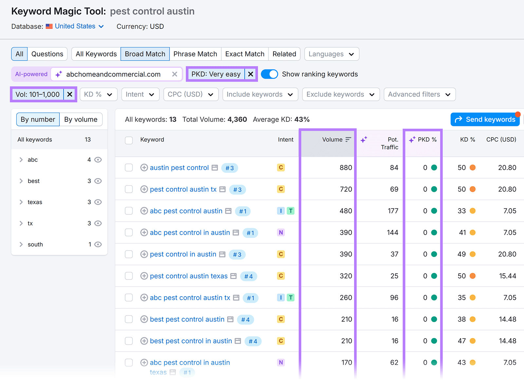Disable Show ranking keywords
Screen dimensions: 524x381
[x=269, y=74]
